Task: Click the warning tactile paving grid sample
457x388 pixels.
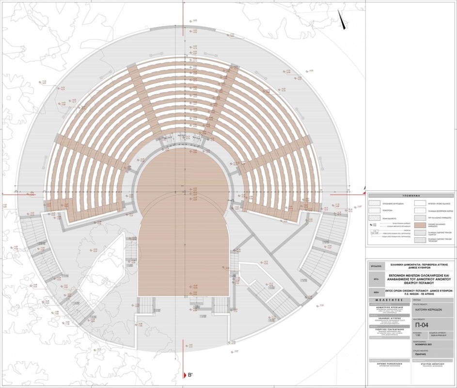Action: coord(421,241)
